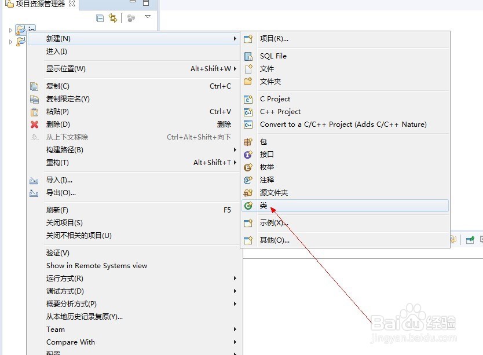Click the 复制(C) copy icon
Image resolution: width=483 pixels, height=355 pixels.
(x=34, y=87)
